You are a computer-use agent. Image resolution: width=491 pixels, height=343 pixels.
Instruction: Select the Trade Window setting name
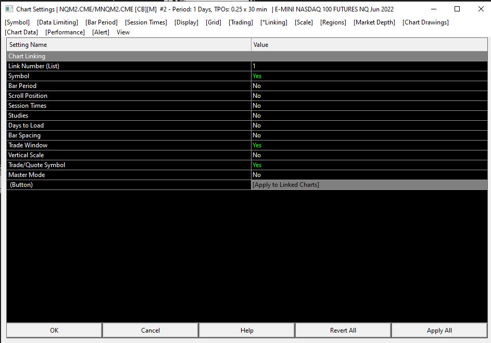(129, 145)
